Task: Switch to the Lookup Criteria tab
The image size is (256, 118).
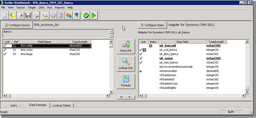Action: tap(62, 105)
